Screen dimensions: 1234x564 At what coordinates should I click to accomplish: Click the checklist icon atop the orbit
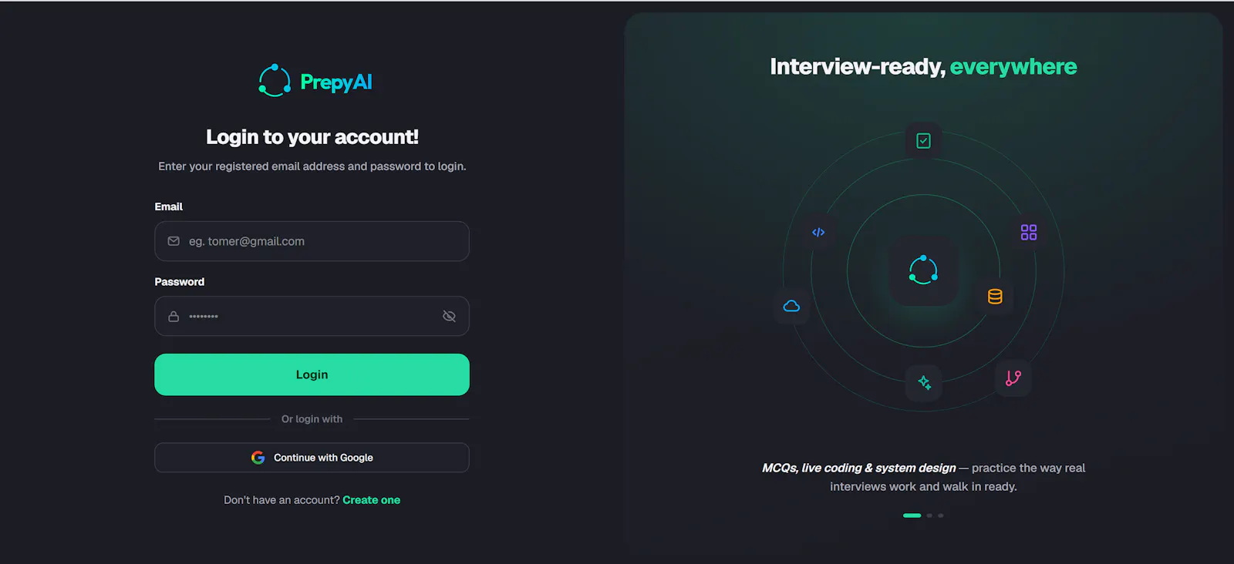click(923, 141)
